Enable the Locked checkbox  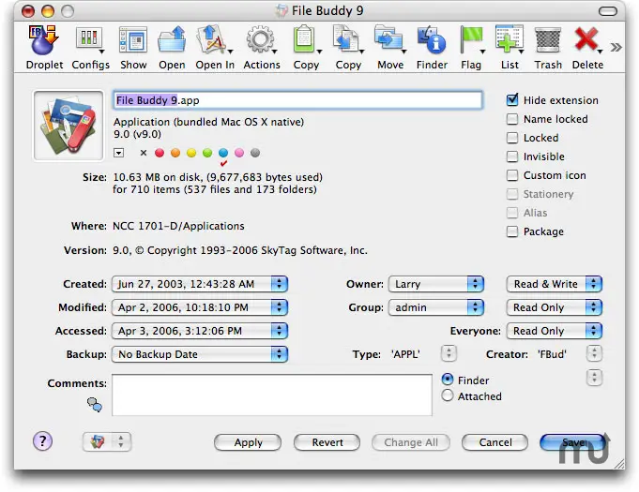(x=512, y=138)
